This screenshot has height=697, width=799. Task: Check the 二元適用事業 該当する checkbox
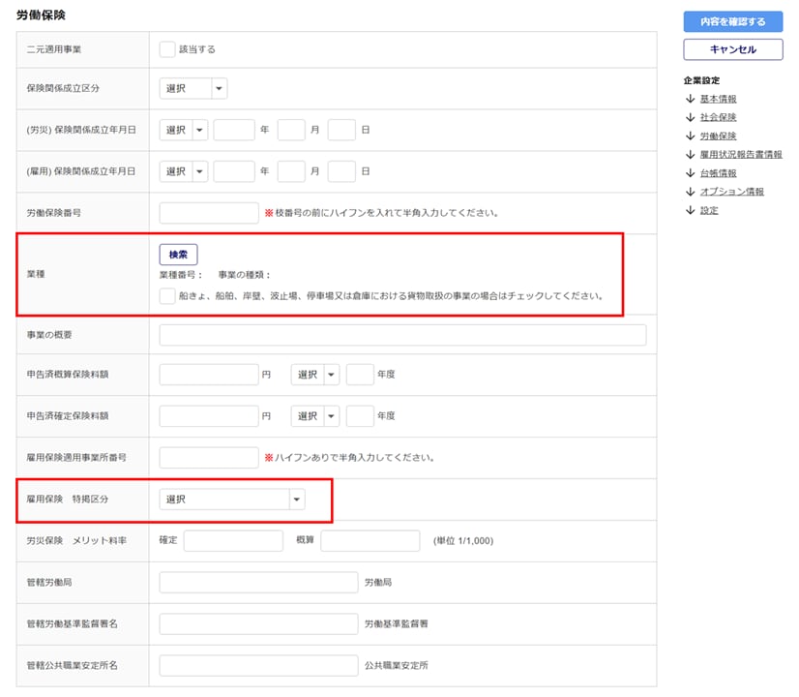[x=167, y=48]
